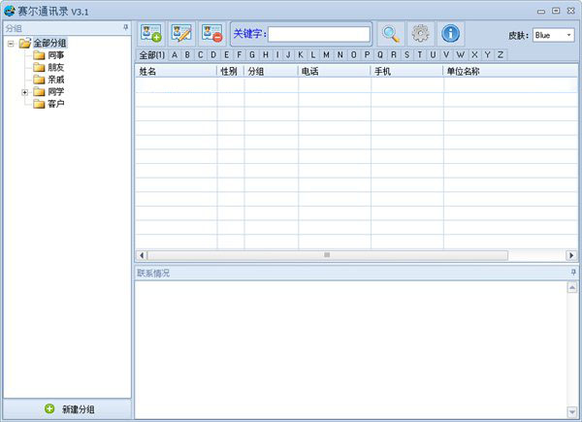This screenshot has height=422, width=582.
Task: Sort by the 手机 column header
Action: (x=407, y=71)
